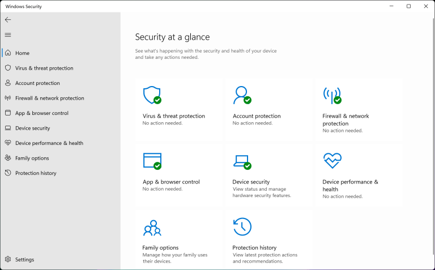This screenshot has width=435, height=270.
Task: Click the App & browser control window tile icon
Action: coord(152,161)
